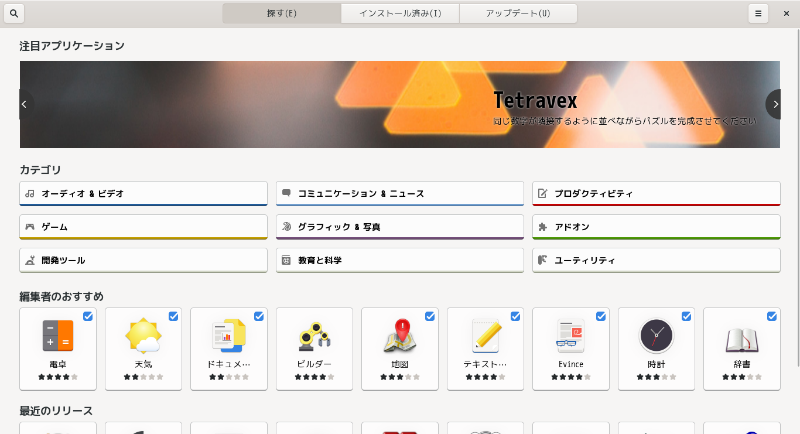Click the star rating under Evince
The width and height of the screenshot is (800, 434).
[571, 377]
